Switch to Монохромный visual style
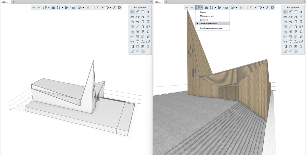This screenshot has width=306, height=155. [x=207, y=16]
